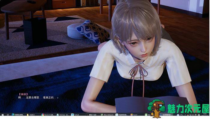Click the weather widget showing 7°C
This screenshot has height=119, width=210.
pos(180,115)
